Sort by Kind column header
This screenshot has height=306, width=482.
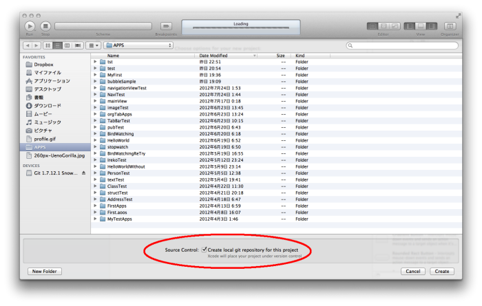310,56
